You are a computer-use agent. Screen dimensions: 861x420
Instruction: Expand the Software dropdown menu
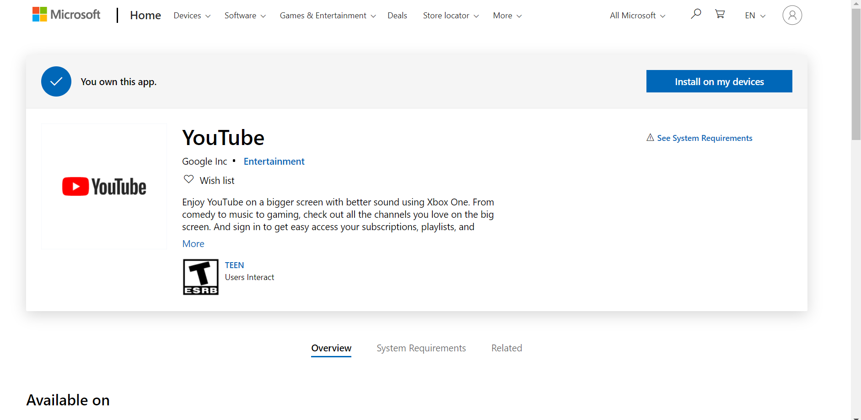pyautogui.click(x=245, y=16)
